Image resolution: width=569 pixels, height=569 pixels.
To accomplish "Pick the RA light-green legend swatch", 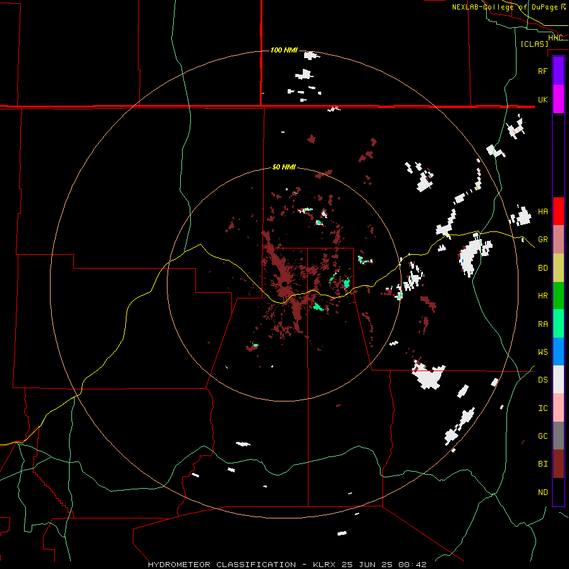I will click(x=558, y=324).
